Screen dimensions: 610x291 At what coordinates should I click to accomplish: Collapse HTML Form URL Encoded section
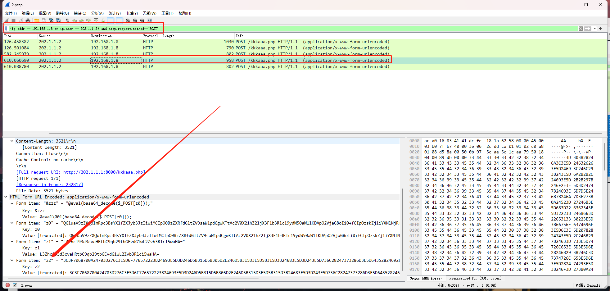(x=6, y=197)
